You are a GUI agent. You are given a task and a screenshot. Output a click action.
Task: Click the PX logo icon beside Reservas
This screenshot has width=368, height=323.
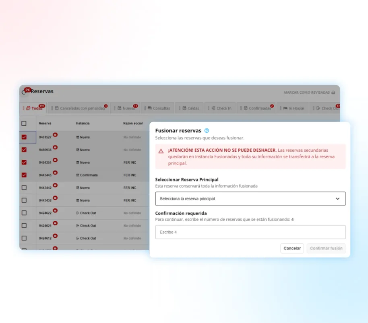point(27,90)
